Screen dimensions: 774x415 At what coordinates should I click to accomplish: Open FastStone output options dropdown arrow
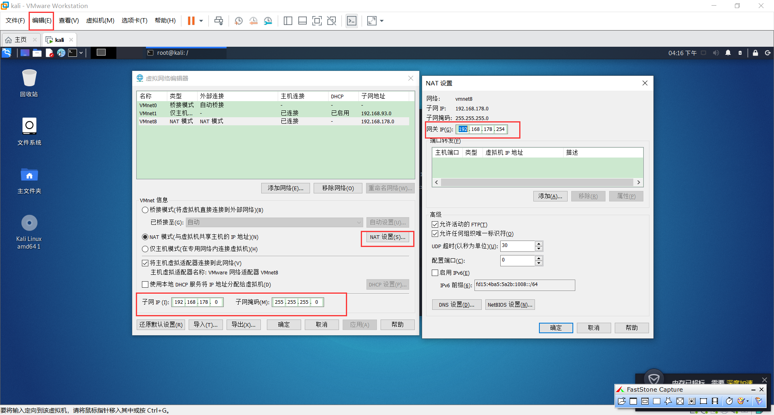[748, 401]
